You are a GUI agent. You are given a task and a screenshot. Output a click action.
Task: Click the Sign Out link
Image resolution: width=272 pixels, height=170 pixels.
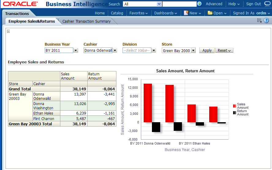(253, 4)
